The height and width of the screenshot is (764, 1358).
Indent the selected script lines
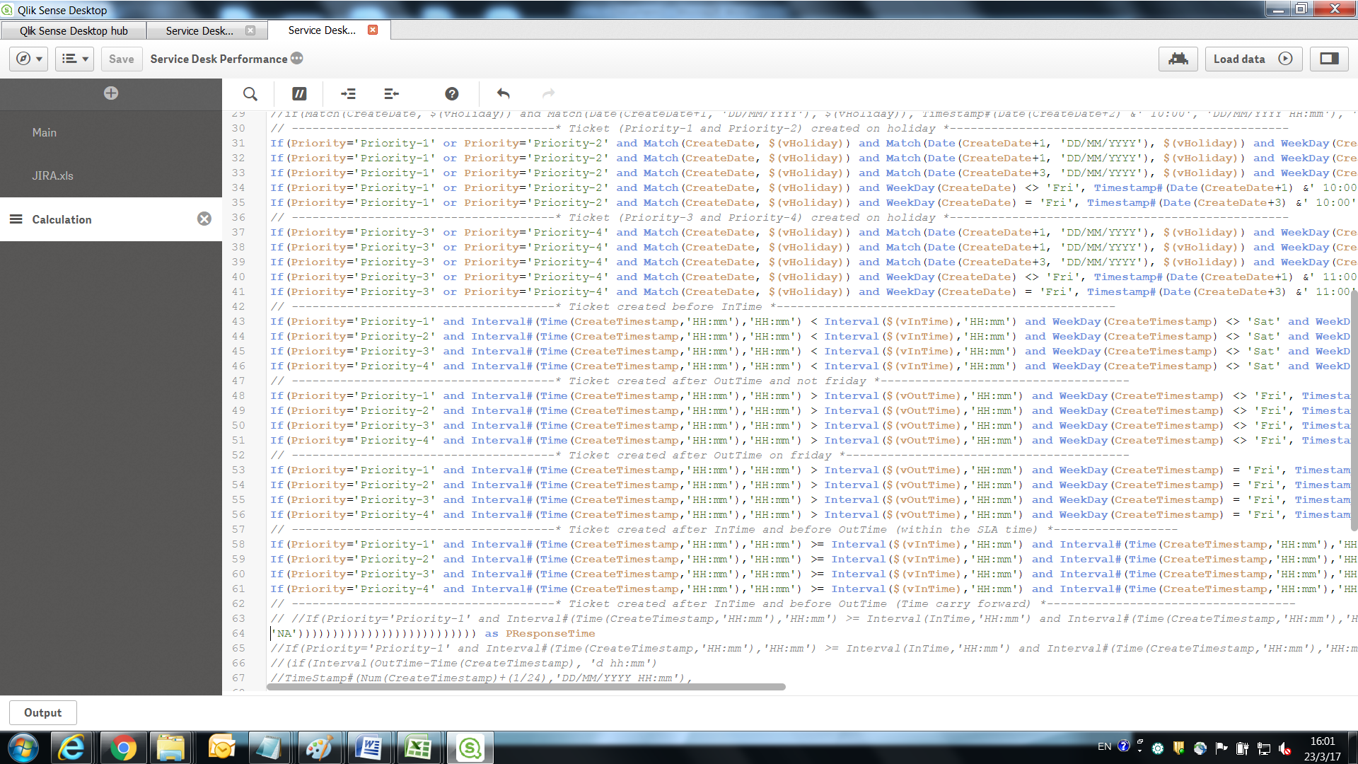point(347,93)
